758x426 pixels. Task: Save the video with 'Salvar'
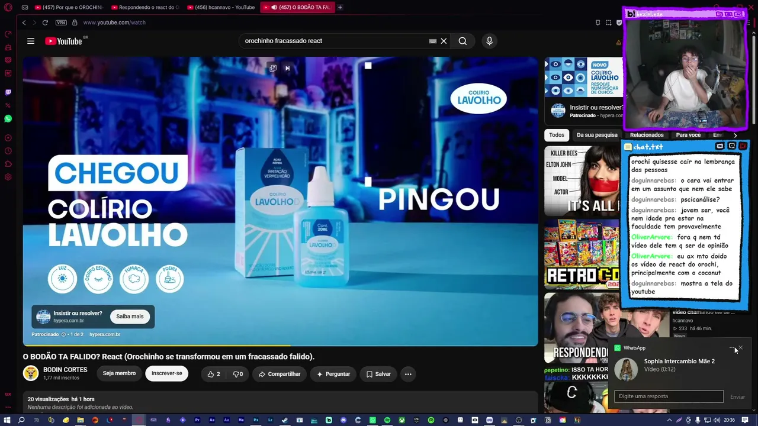(x=378, y=374)
